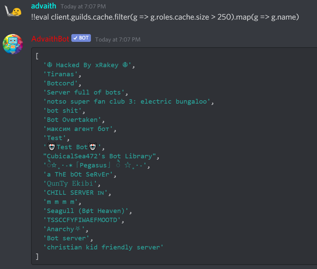Open advaith's user avatar

[x=13, y=11]
